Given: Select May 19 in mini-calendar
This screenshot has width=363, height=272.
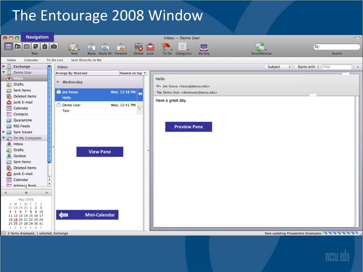Looking at the screenshot, I should coord(16,220).
